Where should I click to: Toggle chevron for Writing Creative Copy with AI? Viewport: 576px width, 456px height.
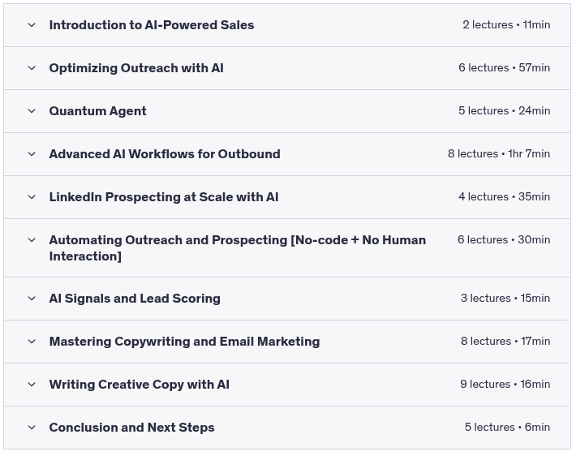click(32, 385)
